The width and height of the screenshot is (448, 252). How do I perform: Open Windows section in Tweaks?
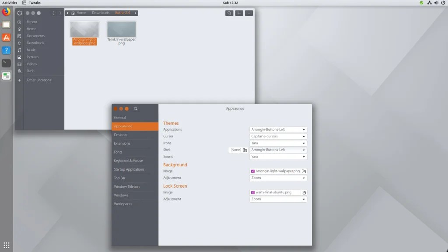tap(135, 195)
